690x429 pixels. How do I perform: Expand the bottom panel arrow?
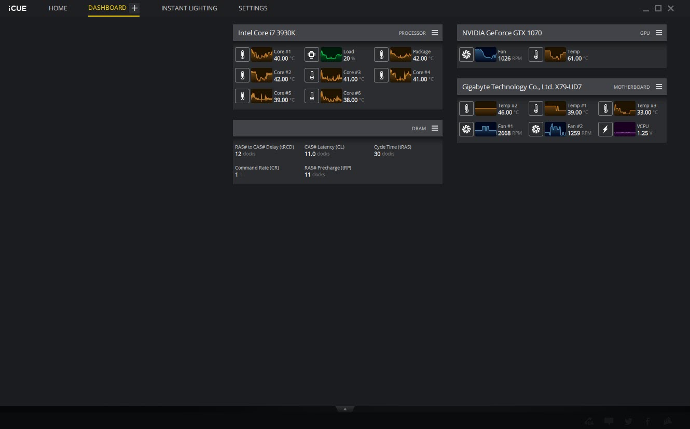tap(345, 409)
